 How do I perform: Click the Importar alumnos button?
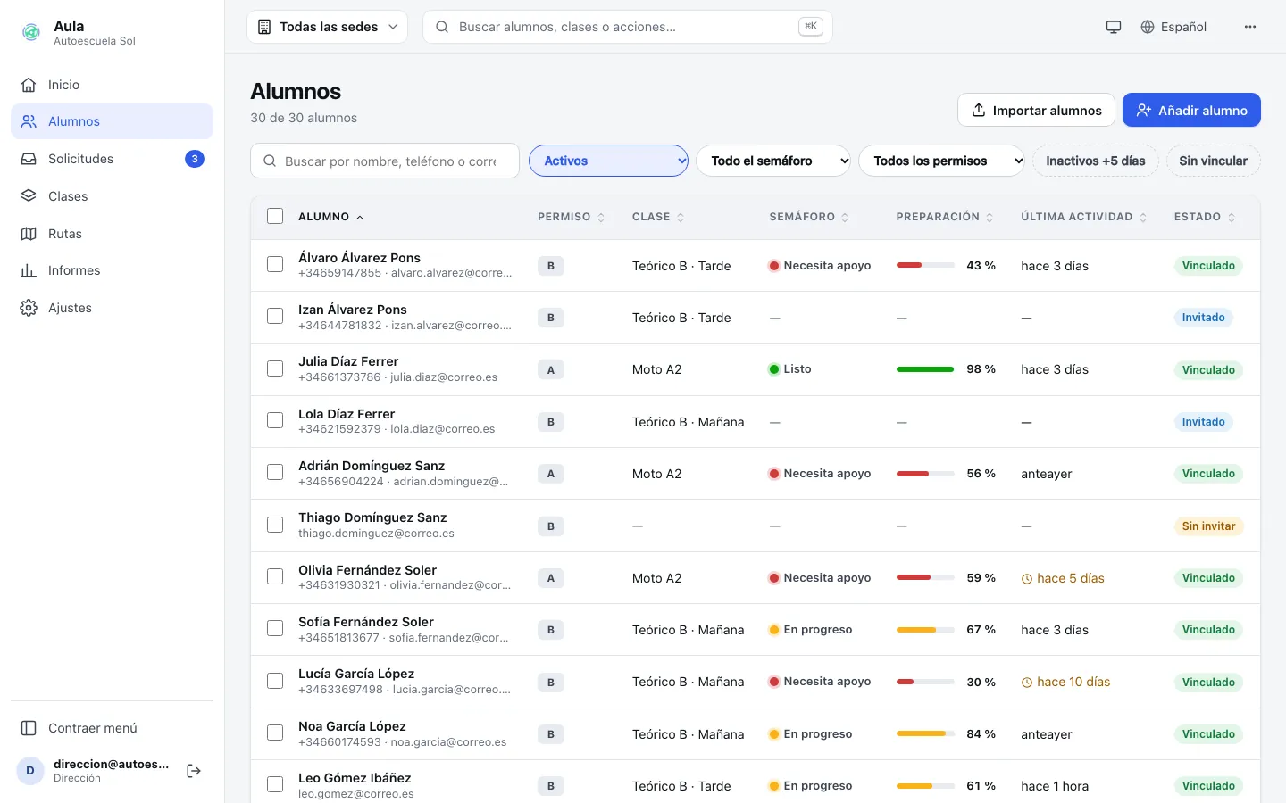pyautogui.click(x=1036, y=110)
